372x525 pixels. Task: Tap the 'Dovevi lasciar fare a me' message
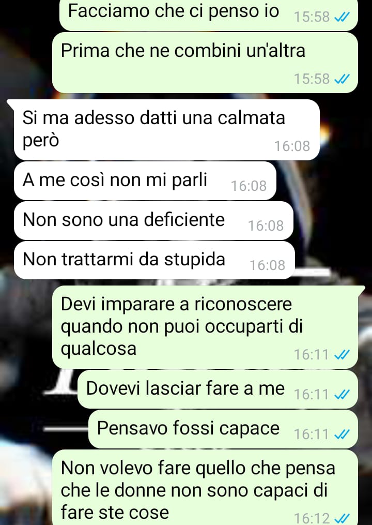coord(218,389)
